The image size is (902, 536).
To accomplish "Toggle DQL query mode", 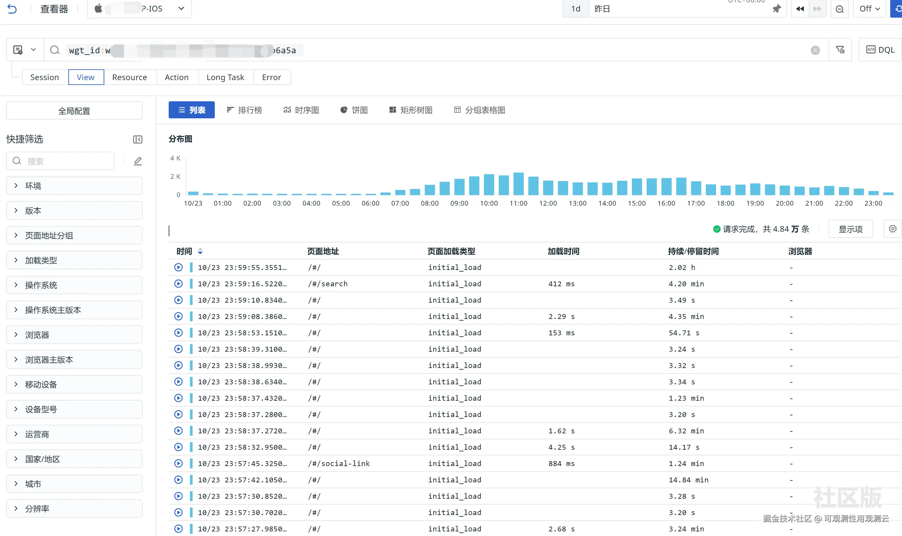I will point(880,50).
